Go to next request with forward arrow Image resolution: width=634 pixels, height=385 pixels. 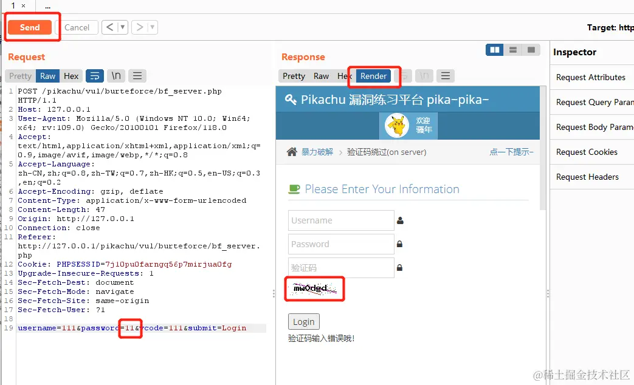coord(139,27)
